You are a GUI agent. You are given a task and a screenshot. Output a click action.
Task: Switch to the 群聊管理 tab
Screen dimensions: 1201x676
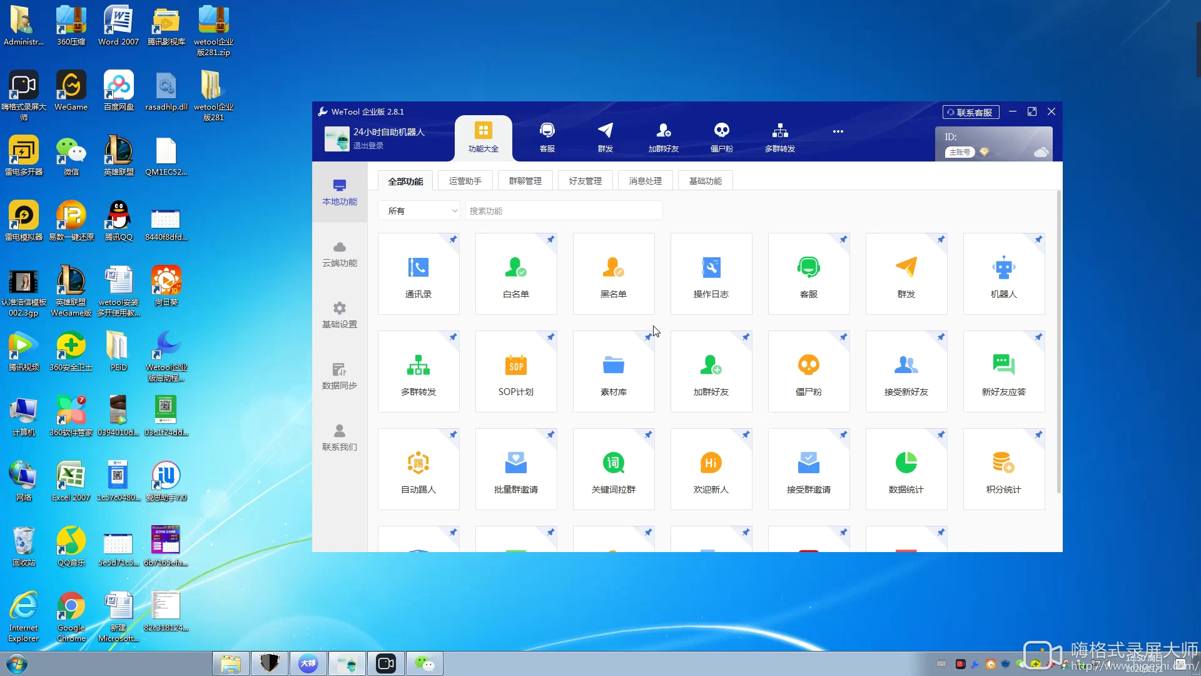pyautogui.click(x=525, y=181)
